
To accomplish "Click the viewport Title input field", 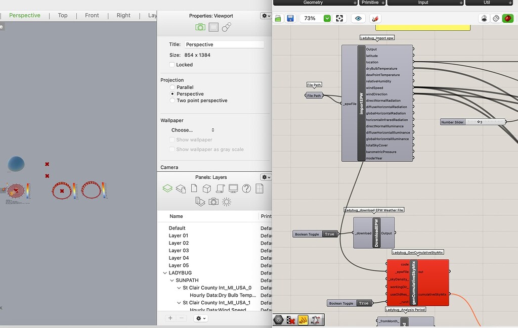I will coord(224,44).
